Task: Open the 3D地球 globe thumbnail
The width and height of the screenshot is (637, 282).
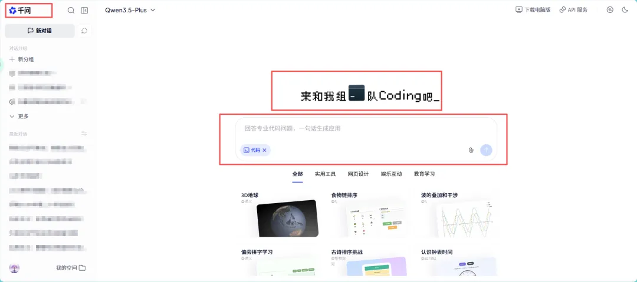Action: (288, 218)
